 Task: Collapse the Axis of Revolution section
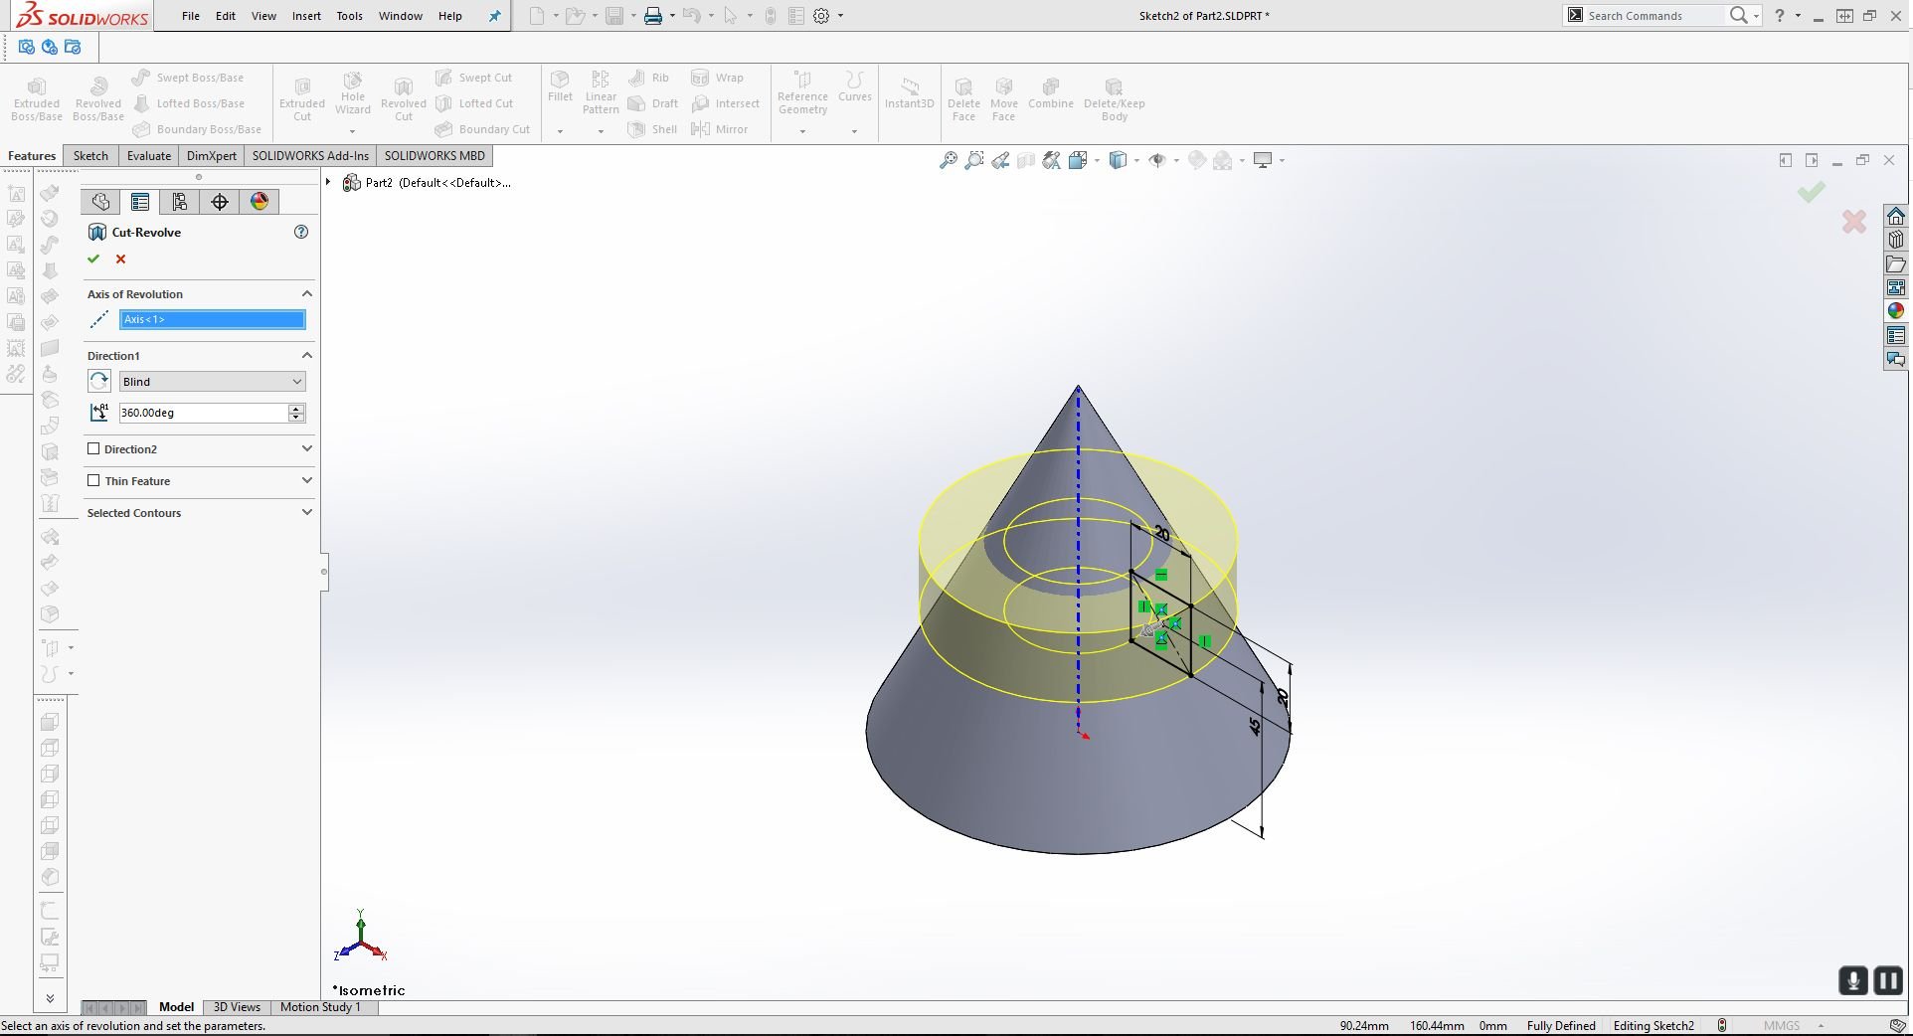tap(306, 294)
